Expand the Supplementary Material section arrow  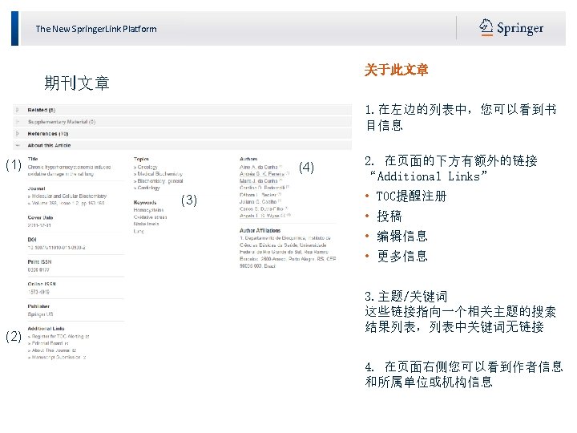tap(18, 122)
